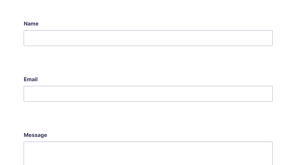Image resolution: width=304 pixels, height=165 pixels.
Task: Activate the Message textarea
Action: click(x=148, y=153)
